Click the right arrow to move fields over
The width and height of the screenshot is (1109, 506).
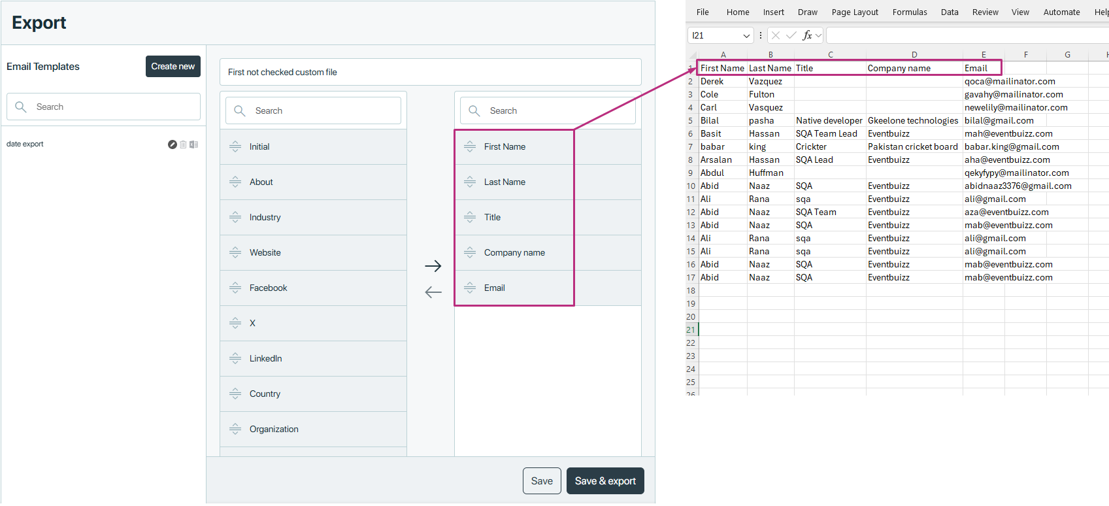[x=433, y=266]
